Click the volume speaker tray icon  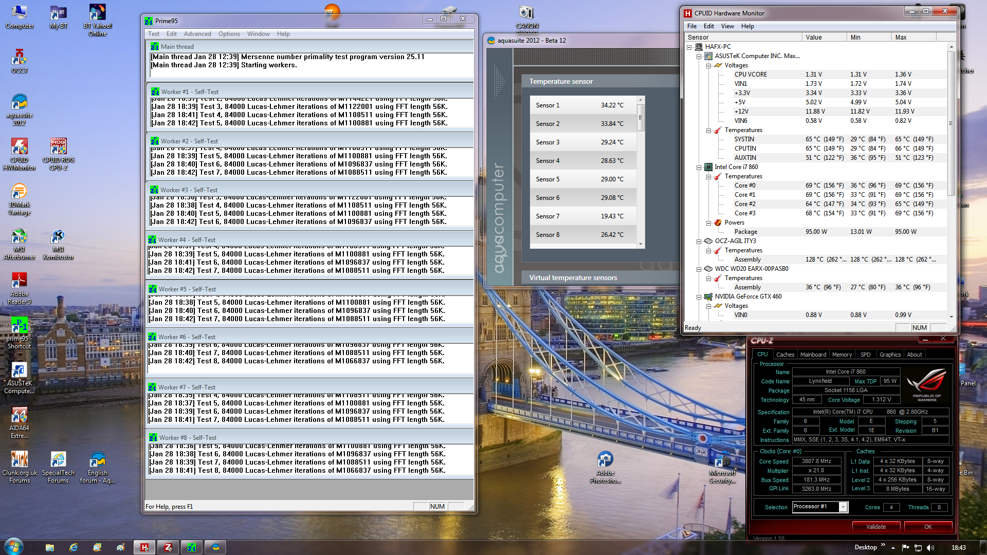(x=930, y=547)
